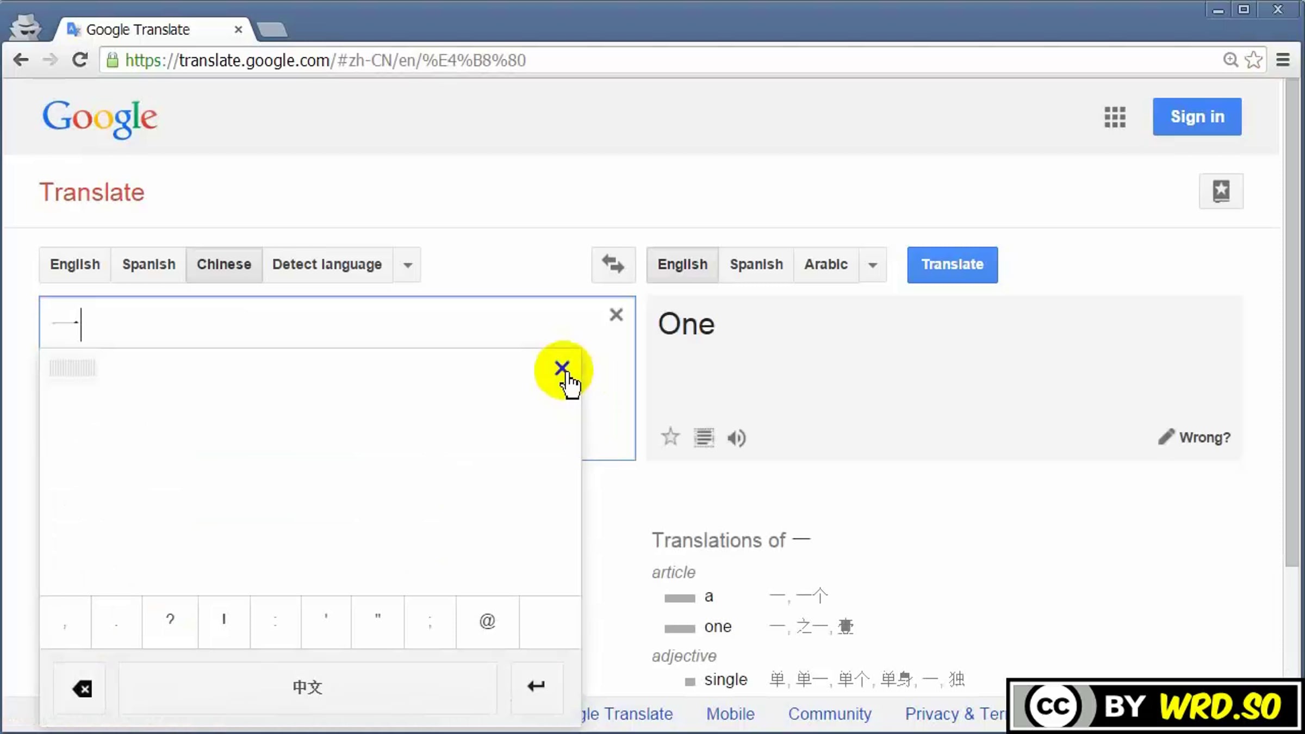Screen dimensions: 1305x734
Task: Expand target language dropdown arrow
Action: pos(872,265)
